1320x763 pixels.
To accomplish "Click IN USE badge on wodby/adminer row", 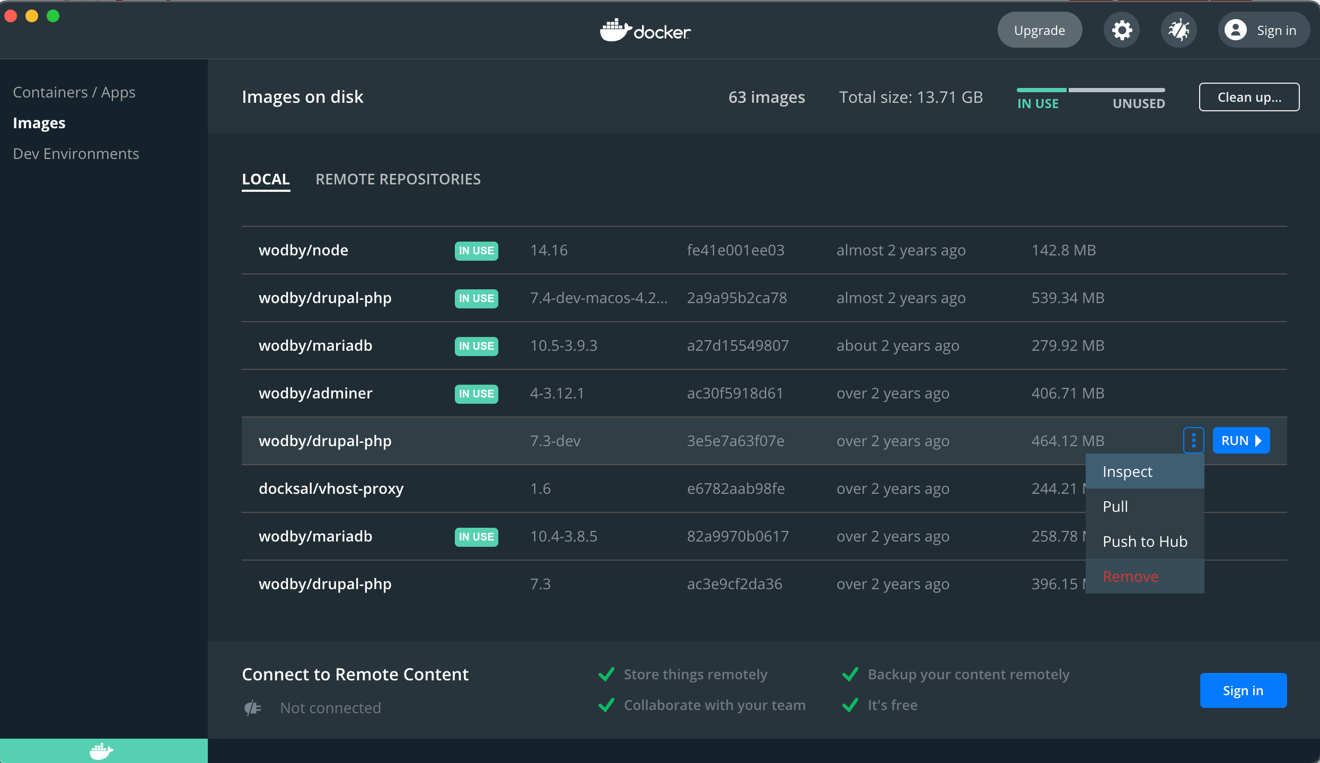I will tap(476, 394).
